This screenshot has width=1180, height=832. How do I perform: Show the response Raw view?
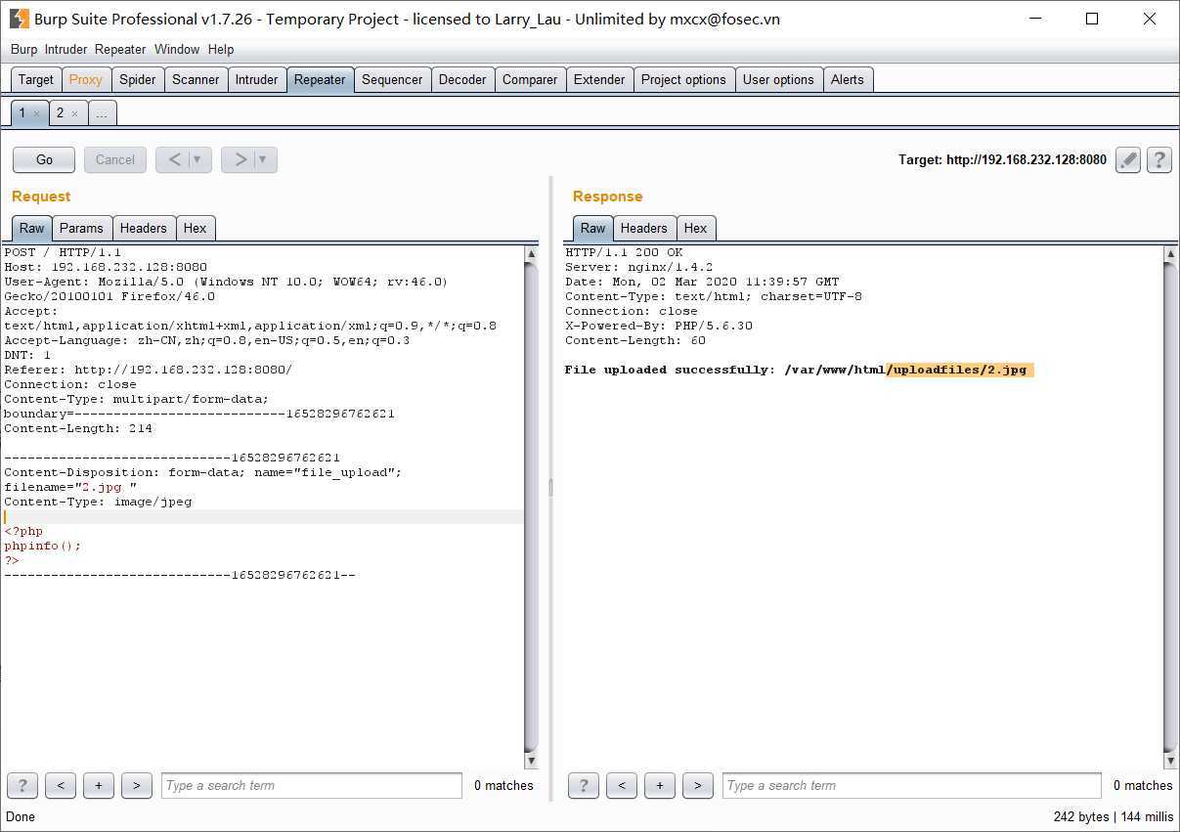(x=593, y=228)
